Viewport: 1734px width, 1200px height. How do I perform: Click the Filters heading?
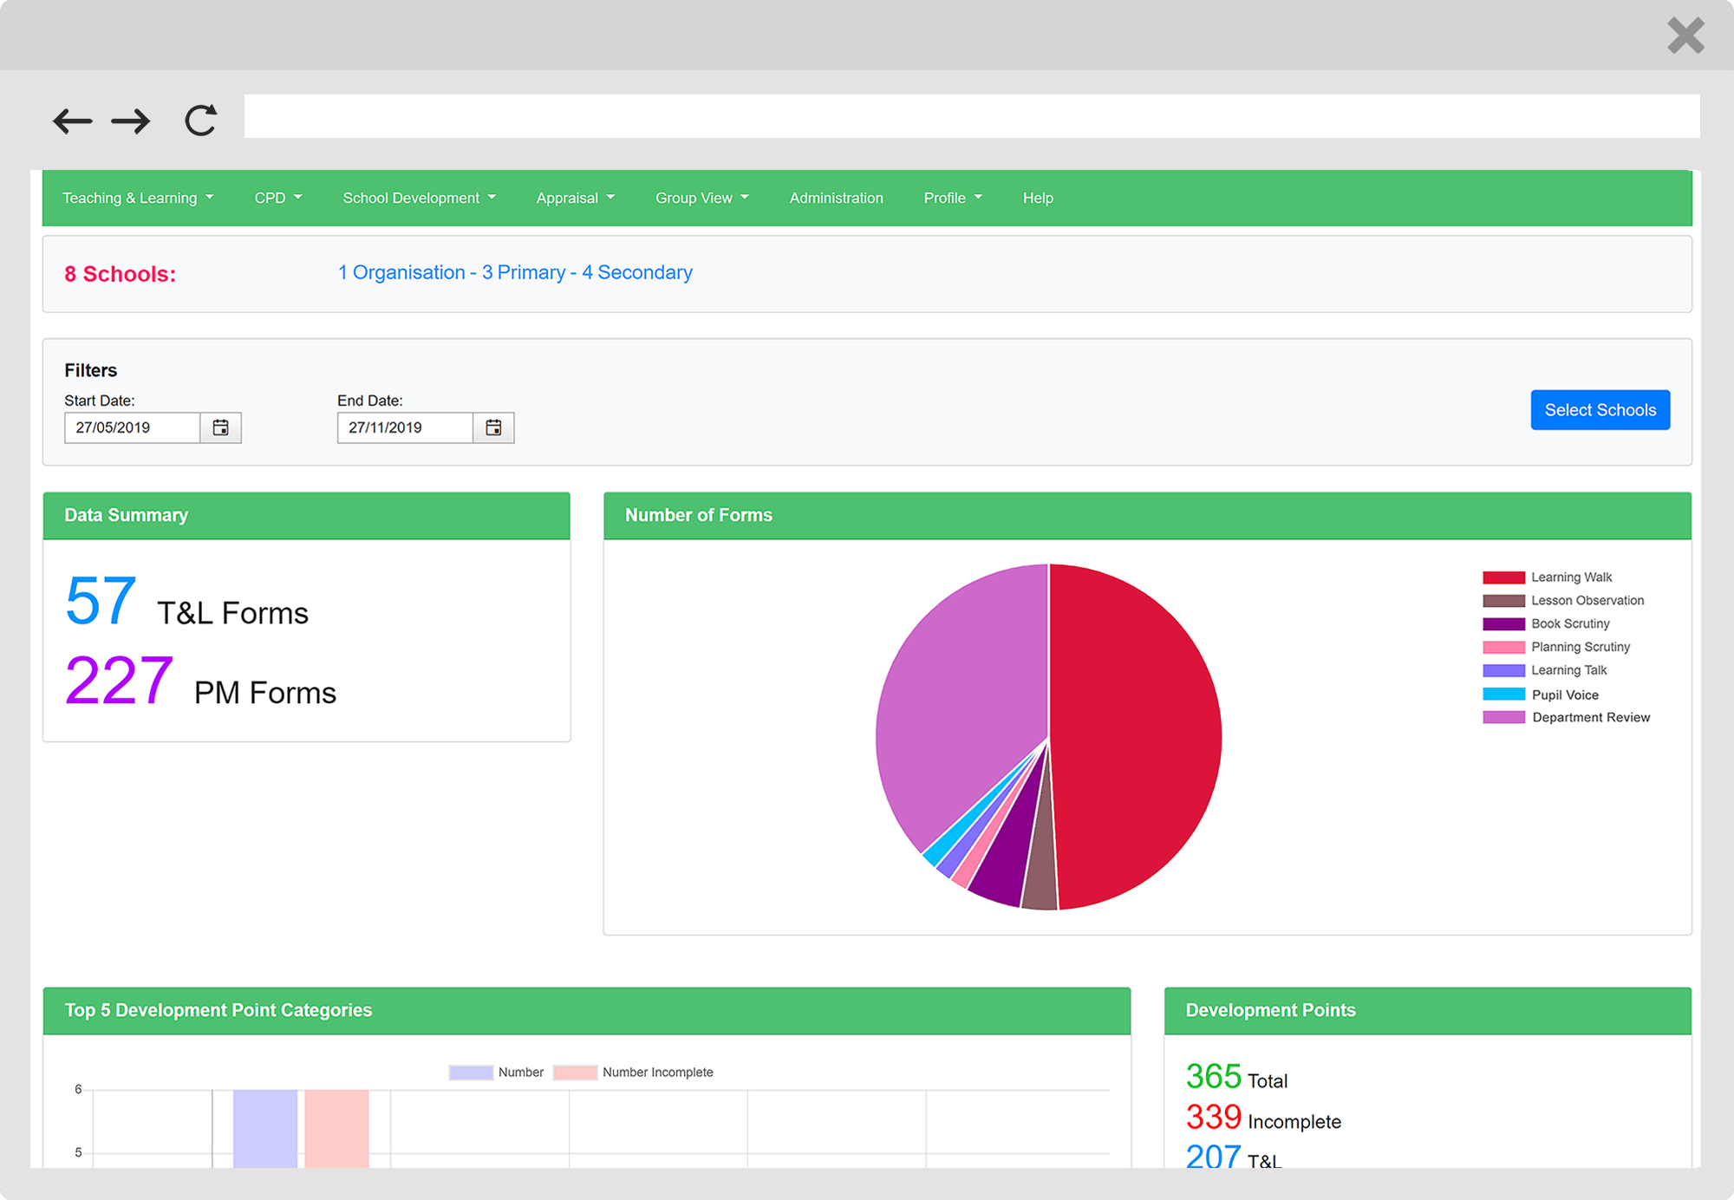91,370
